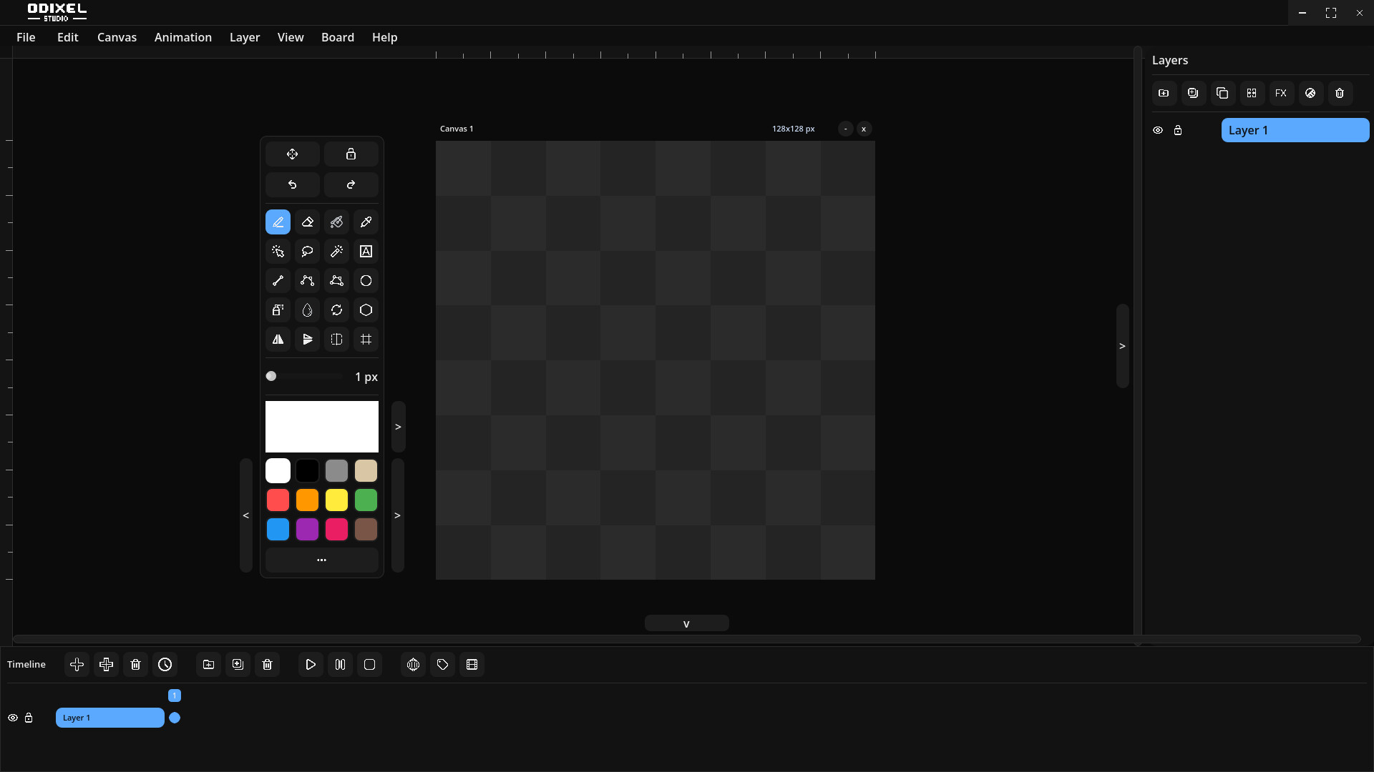The height and width of the screenshot is (772, 1374).
Task: Toggle timeline Layer 1 visibility eye
Action: tap(13, 718)
